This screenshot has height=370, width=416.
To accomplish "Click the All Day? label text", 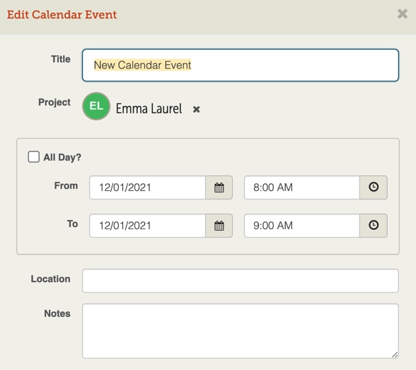I will [62, 157].
